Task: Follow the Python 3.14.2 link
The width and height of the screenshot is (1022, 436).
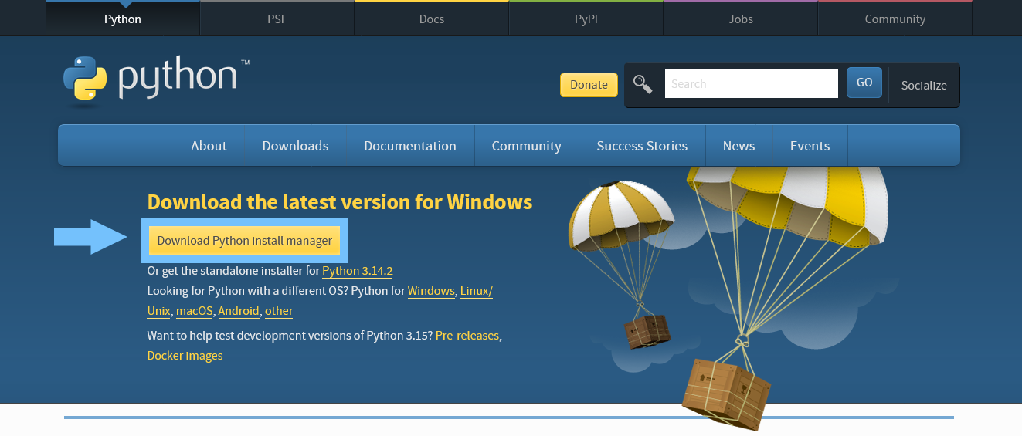Action: click(358, 271)
